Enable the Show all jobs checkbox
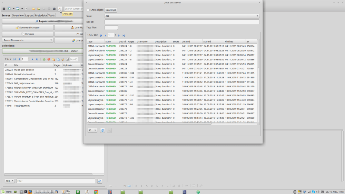This screenshot has width=345, height=194. coord(88,10)
